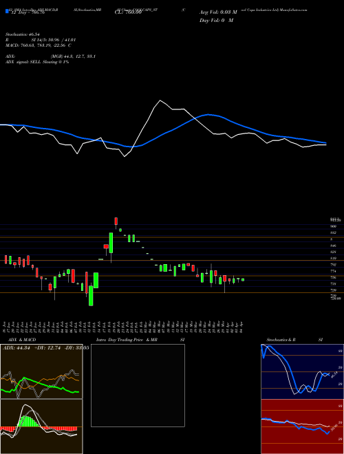Screen dimensions: 344x454
Task: Select the CL: 760.00 closing price text
Action: pos(128,12)
